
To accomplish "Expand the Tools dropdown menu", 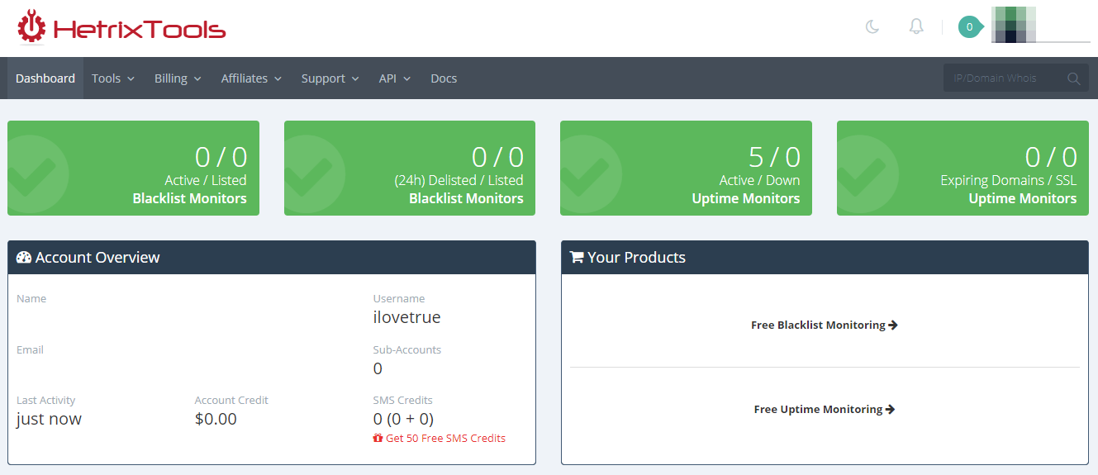I will click(x=113, y=78).
